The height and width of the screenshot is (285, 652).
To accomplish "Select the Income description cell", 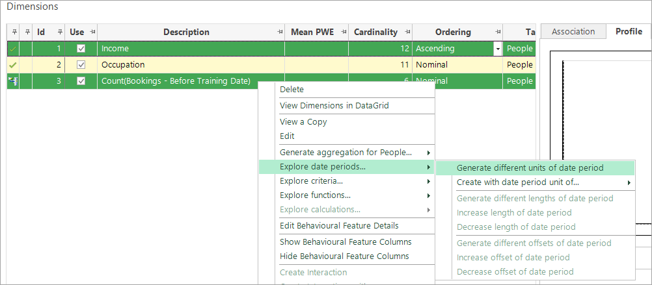I will tap(191, 49).
